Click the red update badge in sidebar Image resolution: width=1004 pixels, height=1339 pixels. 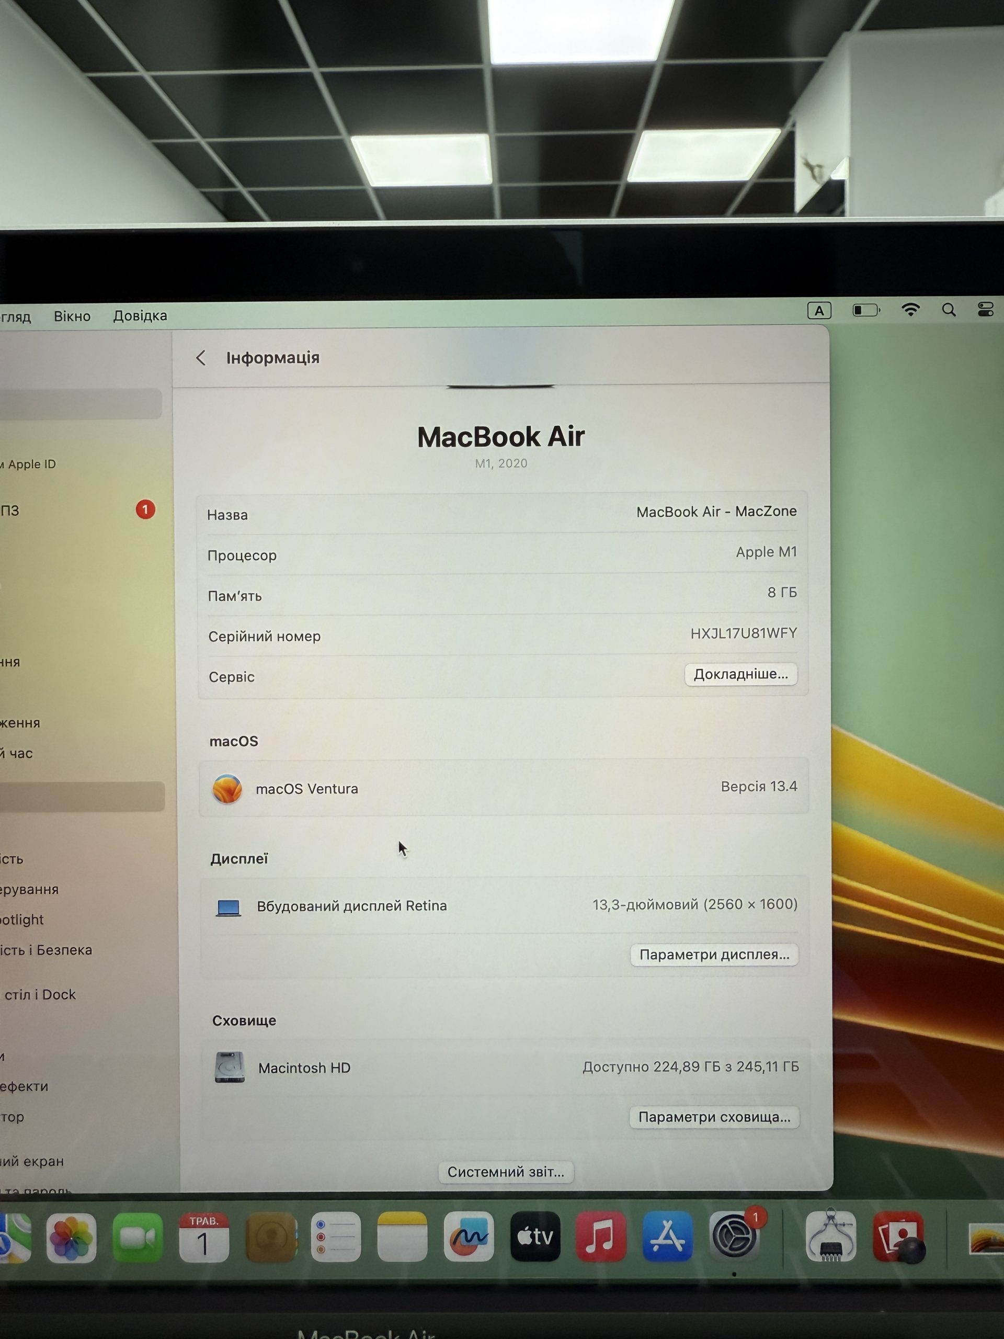point(145,509)
